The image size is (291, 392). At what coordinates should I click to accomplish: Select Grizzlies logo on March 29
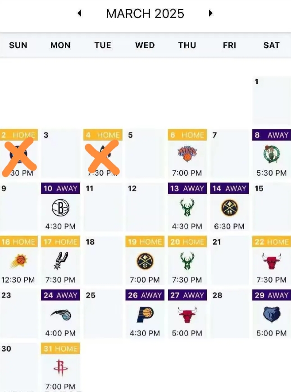click(x=272, y=314)
